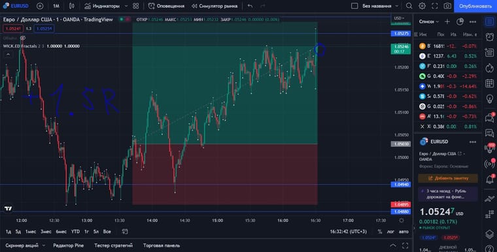The height and width of the screenshot is (252, 497).
Task: Open the 1M timeframe selector
Action: click(x=56, y=6)
